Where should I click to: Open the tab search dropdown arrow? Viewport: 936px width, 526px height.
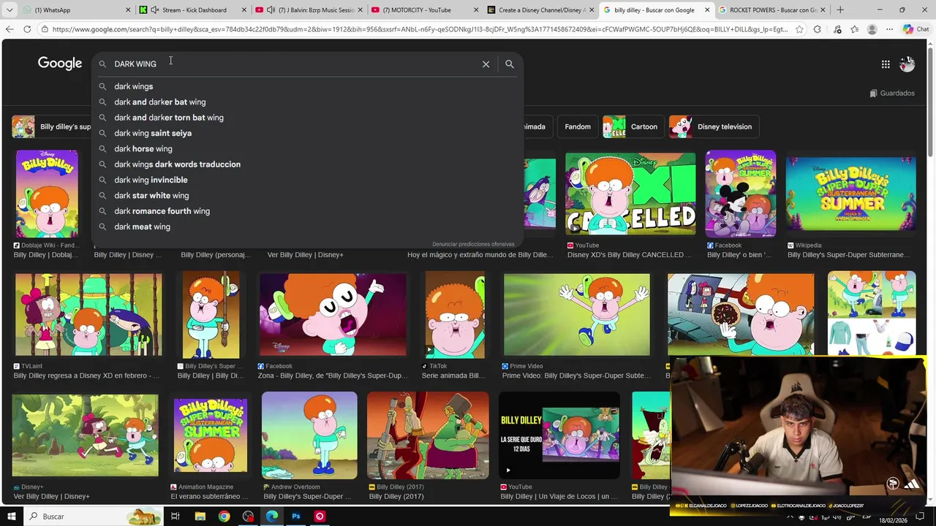[x=10, y=10]
